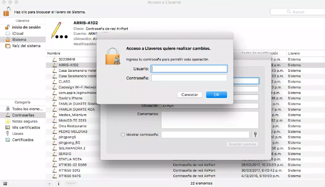This screenshot has width=325, height=187.
Task: Add a new keychain item with plus button
Action: pyautogui.click(x=49, y=184)
